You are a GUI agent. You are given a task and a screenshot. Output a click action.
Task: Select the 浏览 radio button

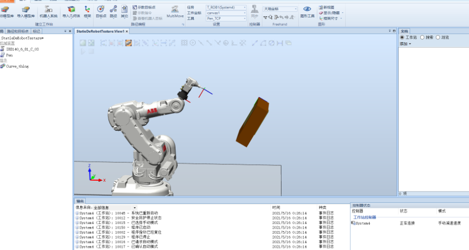(x=437, y=37)
